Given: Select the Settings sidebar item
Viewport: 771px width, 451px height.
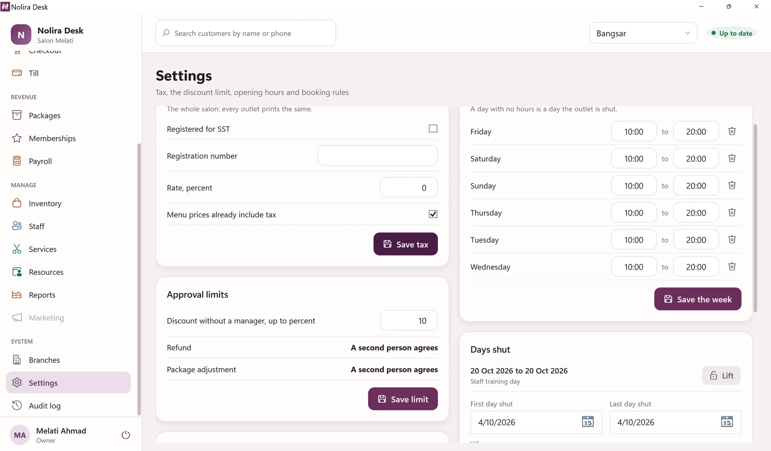Looking at the screenshot, I should click(68, 383).
